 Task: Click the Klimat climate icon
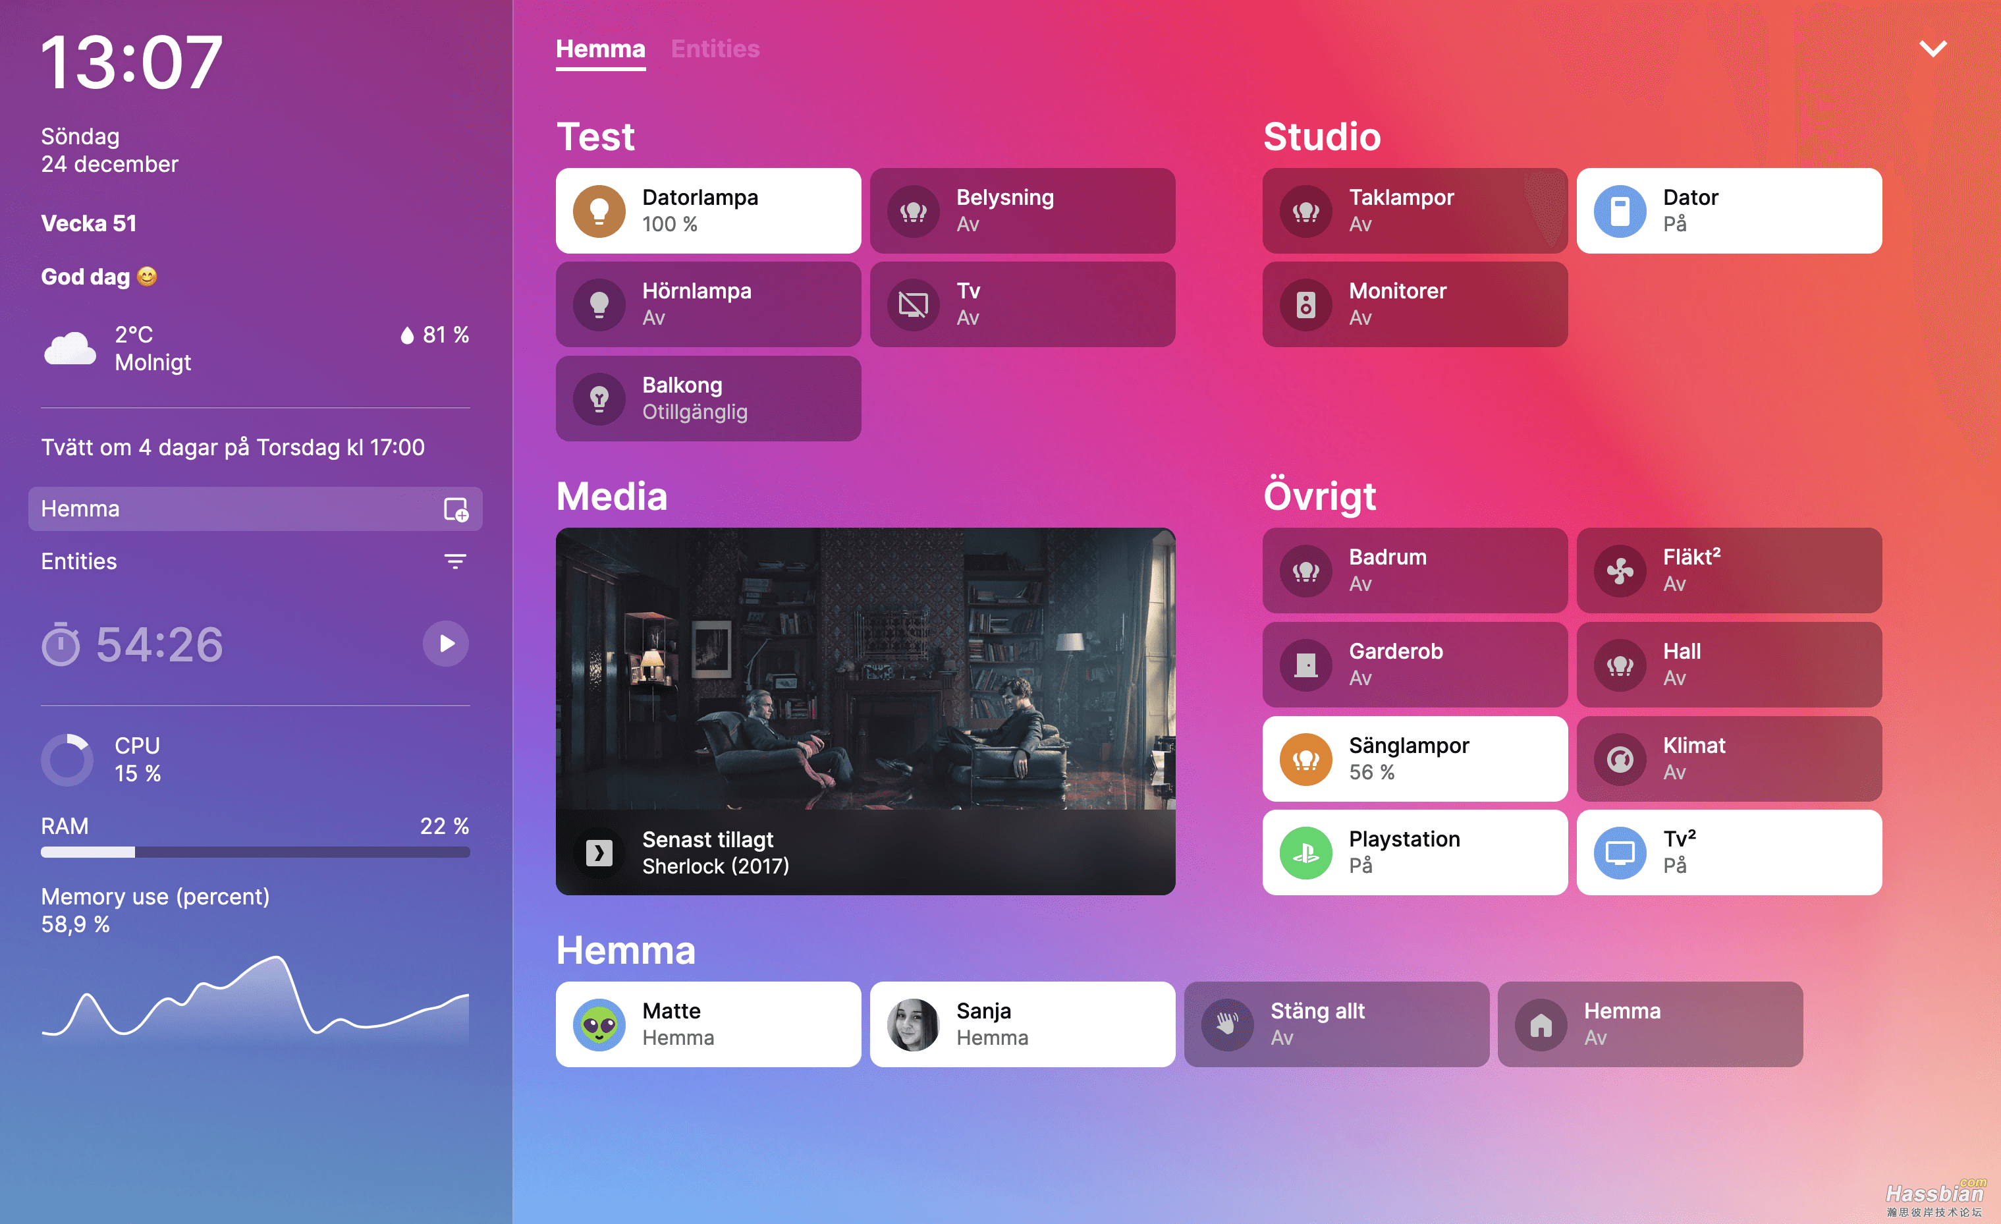1620,760
